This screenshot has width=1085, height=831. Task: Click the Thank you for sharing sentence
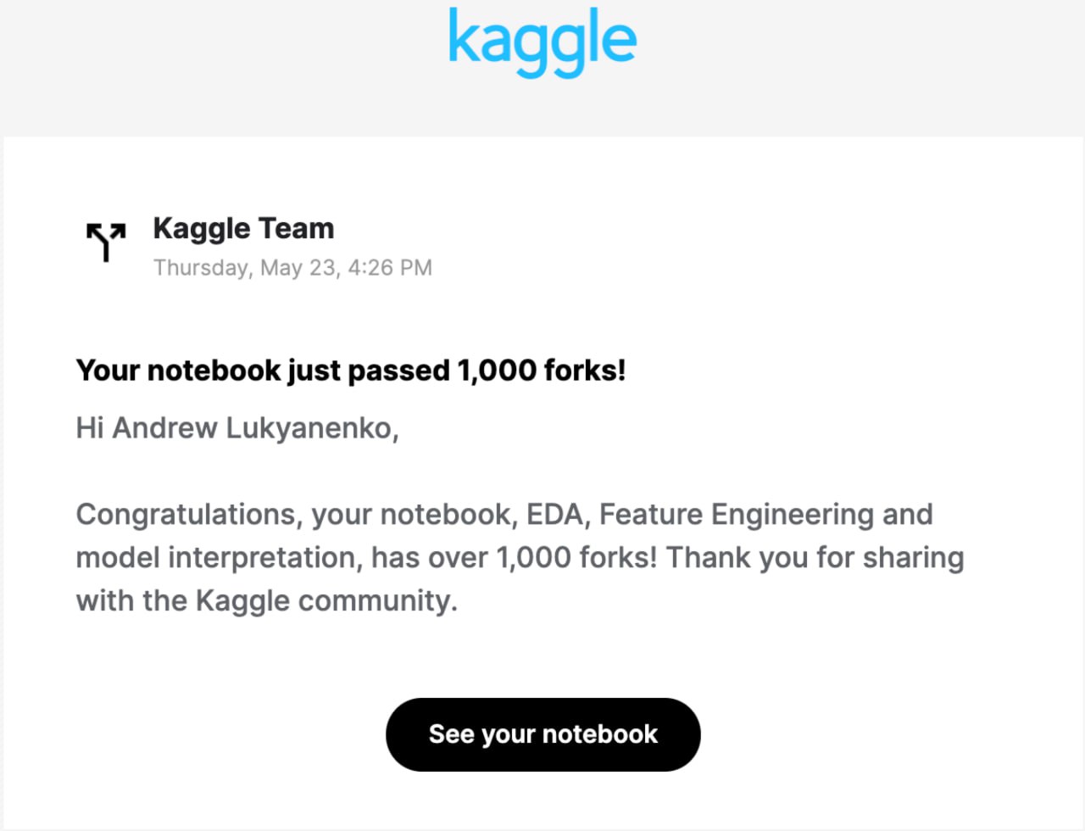(815, 558)
